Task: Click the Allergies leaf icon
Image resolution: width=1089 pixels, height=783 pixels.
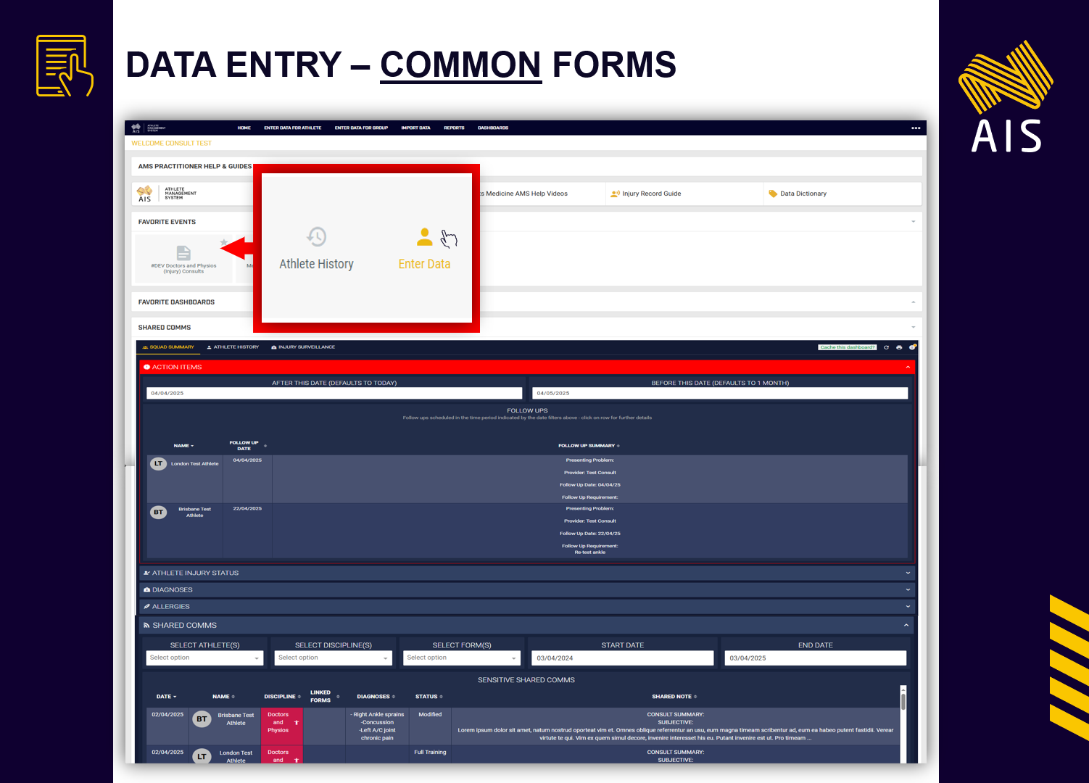Action: [146, 606]
